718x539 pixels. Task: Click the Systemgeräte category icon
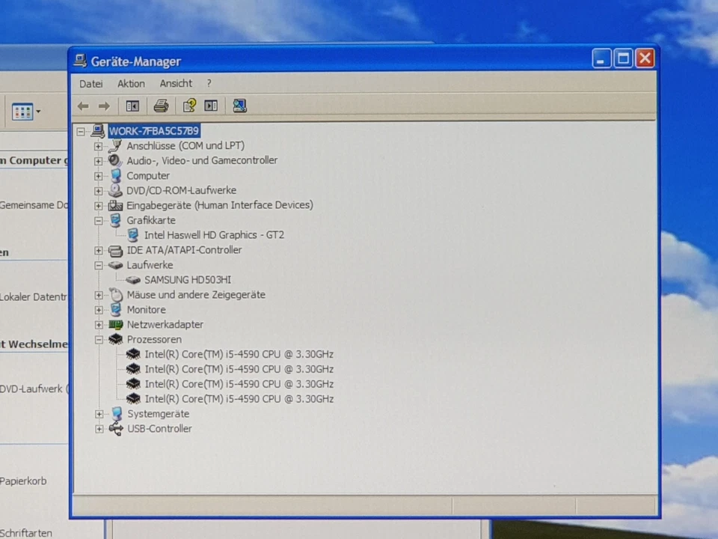pyautogui.click(x=117, y=414)
